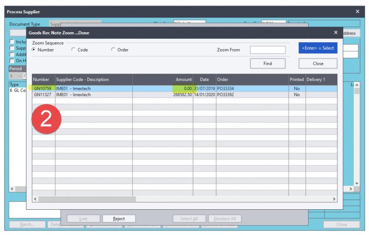Image resolution: width=369 pixels, height=235 pixels.
Task: Close Goods Rec Note Zoom dialog with X
Action: (335, 33)
